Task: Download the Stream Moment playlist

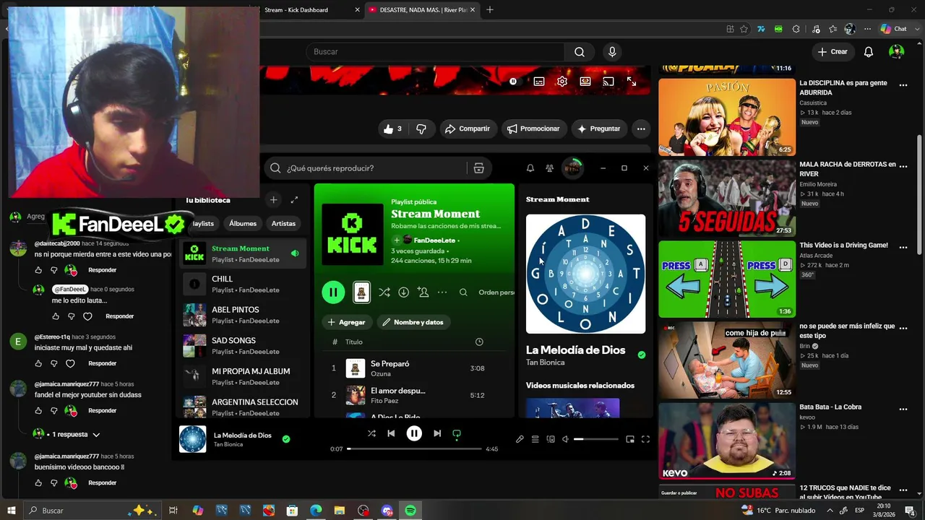Action: pyautogui.click(x=403, y=292)
